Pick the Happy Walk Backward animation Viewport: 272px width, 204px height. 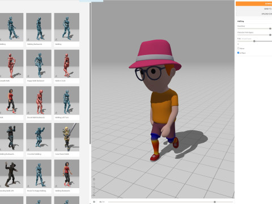[39, 64]
